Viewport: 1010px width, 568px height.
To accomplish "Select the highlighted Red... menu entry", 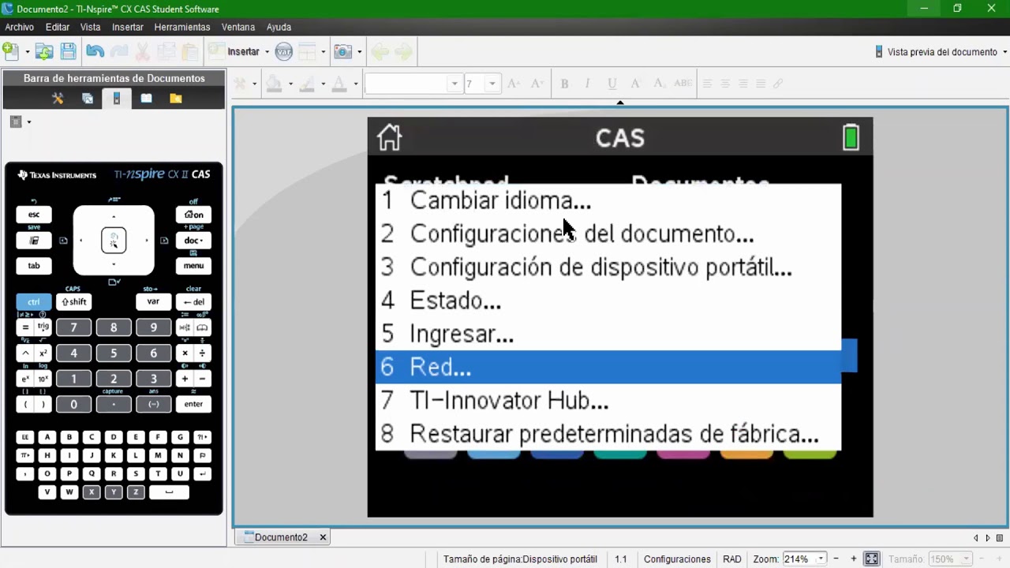I will 608,367.
